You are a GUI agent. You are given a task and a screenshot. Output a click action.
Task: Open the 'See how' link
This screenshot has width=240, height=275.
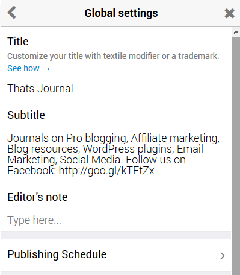pos(29,68)
